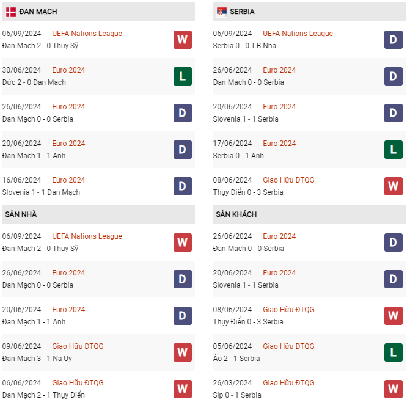Select the SÂN KHÁCH section header
Viewport: 407px width, 405px height.
coord(309,214)
